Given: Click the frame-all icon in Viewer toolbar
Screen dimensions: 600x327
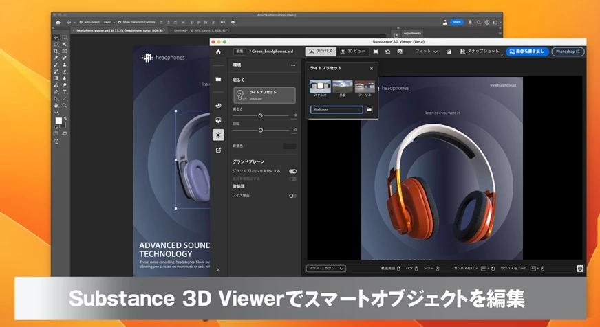Looking at the screenshot, I should pyautogui.click(x=376, y=52).
